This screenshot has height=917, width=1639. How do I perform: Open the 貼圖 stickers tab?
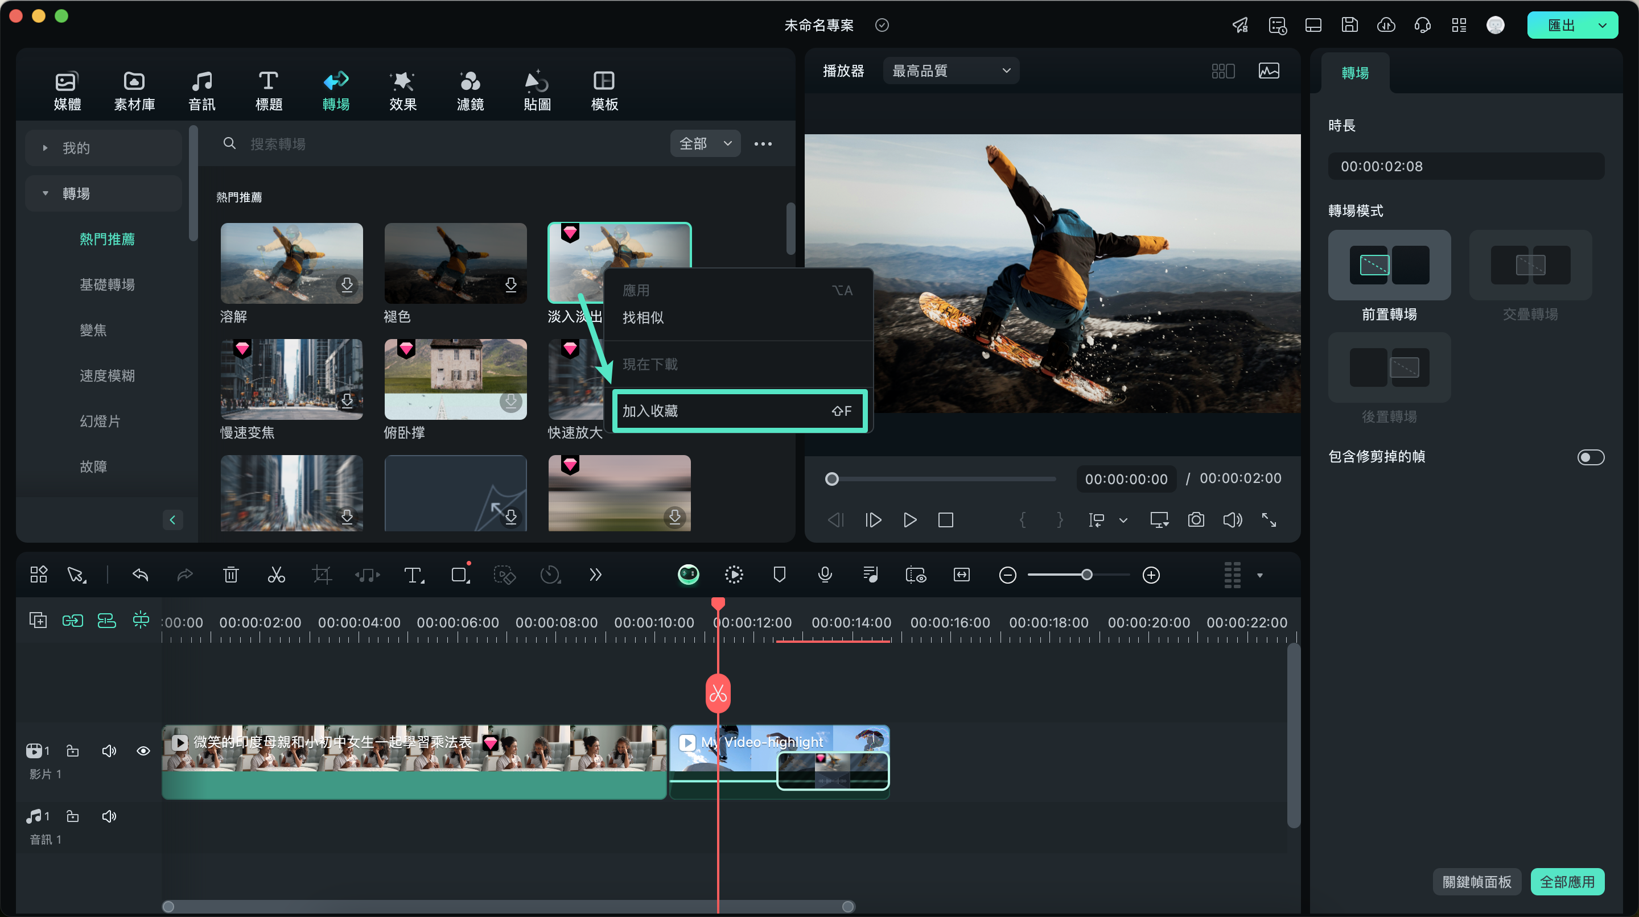pos(537,91)
